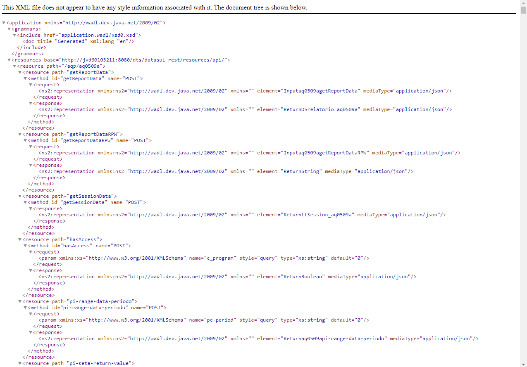Click the element="ReturnString" representation line
The image size is (527, 367).
tap(226, 171)
